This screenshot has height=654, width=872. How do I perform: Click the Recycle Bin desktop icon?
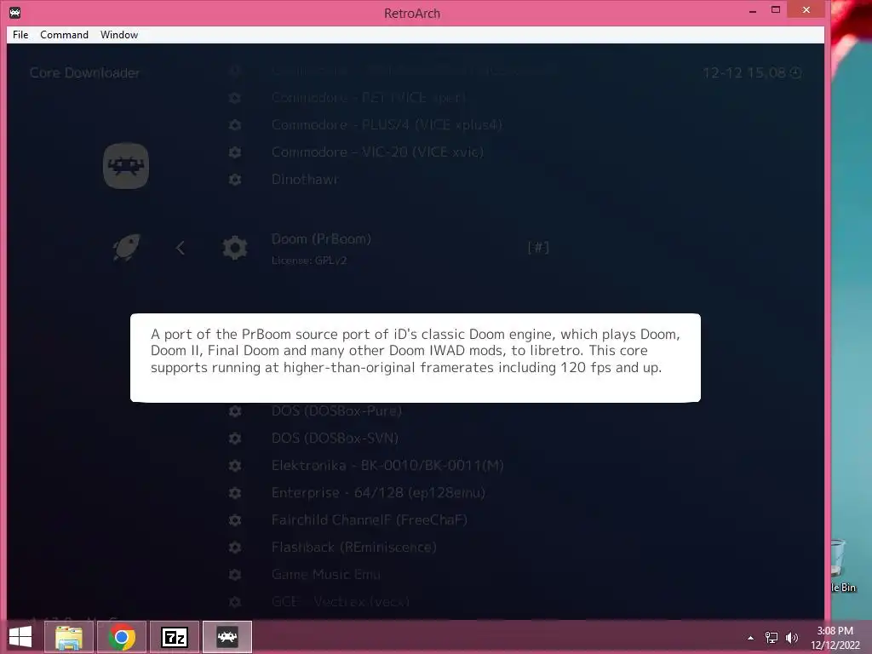843,565
